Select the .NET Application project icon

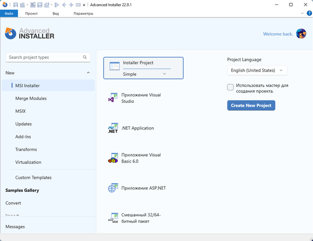(x=113, y=128)
